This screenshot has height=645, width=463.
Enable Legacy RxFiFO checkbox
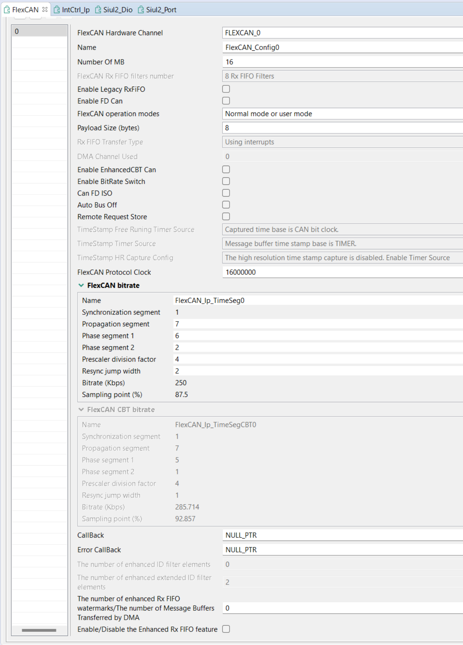click(x=226, y=89)
